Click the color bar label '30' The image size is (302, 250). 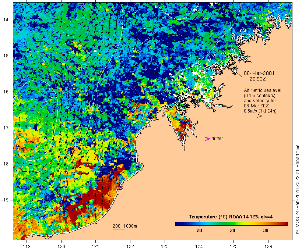pyautogui.click(x=266, y=230)
